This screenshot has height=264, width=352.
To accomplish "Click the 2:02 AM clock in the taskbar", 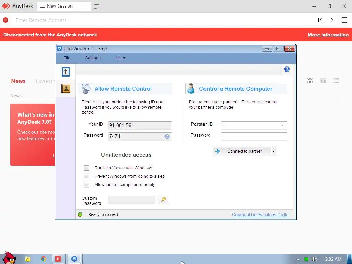I will tap(333, 259).
